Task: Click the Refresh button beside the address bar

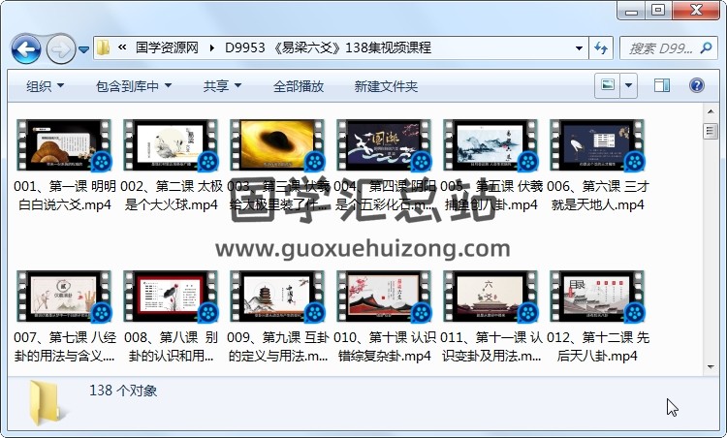Action: coord(601,48)
